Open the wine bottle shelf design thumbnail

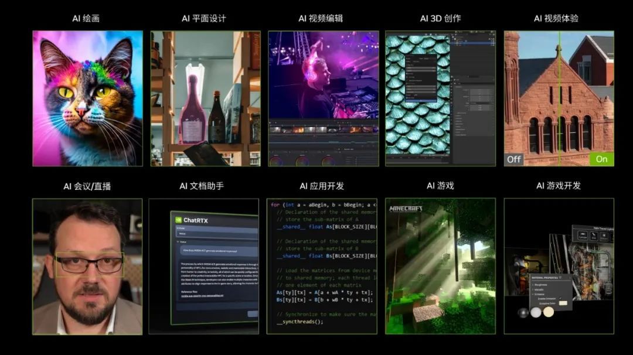pos(206,98)
